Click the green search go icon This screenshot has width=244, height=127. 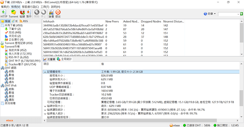[242, 14]
